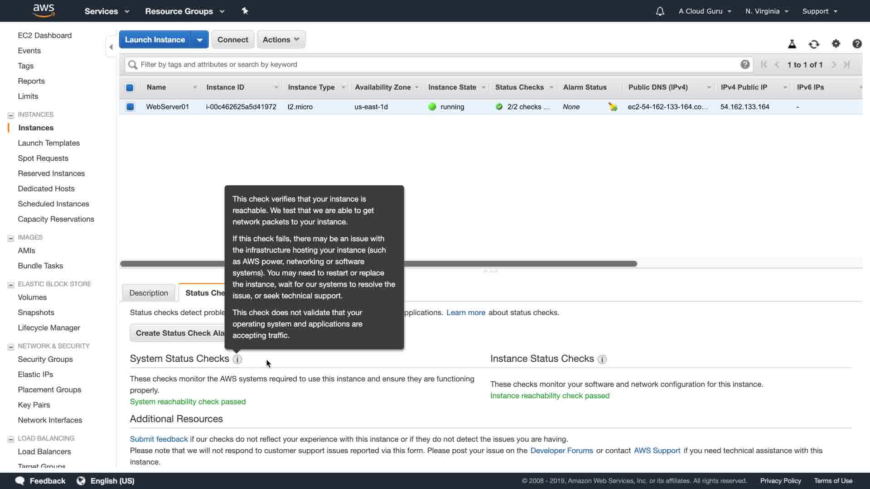The width and height of the screenshot is (870, 489).
Task: Toggle the select-all instances checkbox
Action: 130,87
